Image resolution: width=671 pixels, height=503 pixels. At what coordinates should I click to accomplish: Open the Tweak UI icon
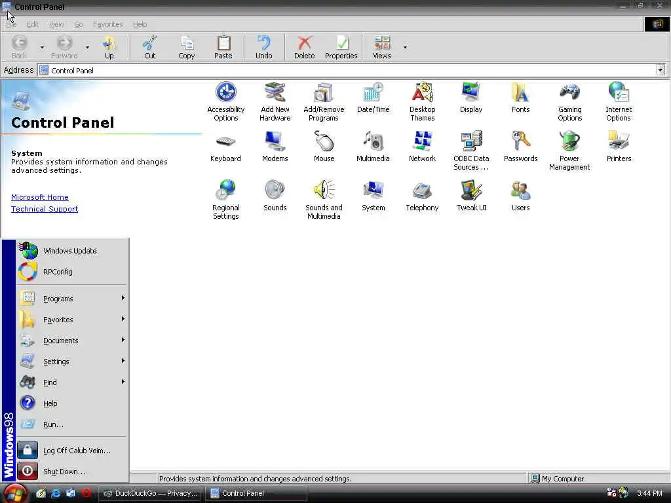tap(472, 196)
